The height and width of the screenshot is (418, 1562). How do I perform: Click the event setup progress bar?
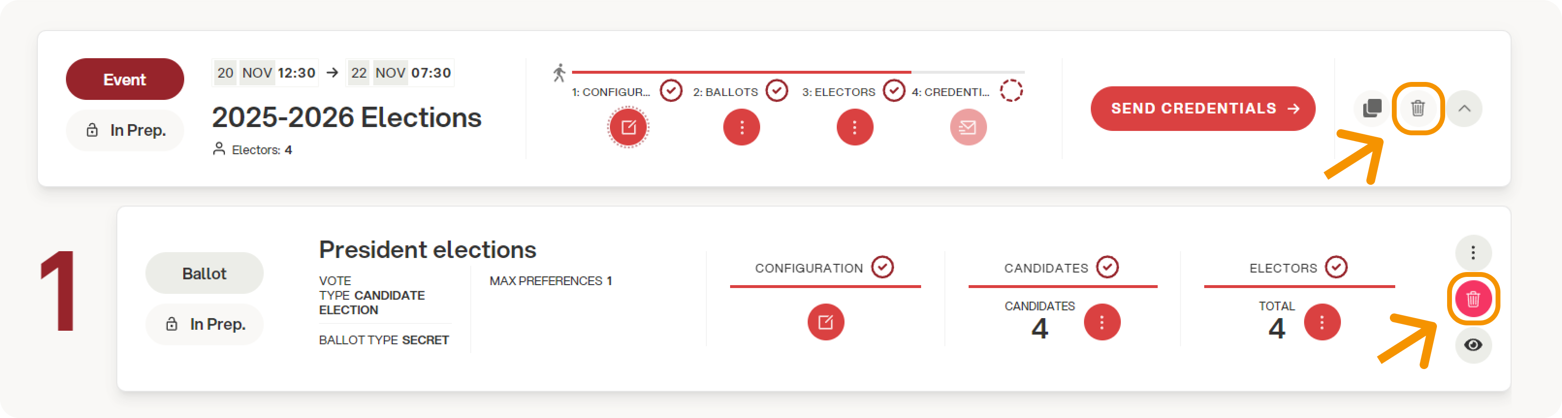coord(797,72)
